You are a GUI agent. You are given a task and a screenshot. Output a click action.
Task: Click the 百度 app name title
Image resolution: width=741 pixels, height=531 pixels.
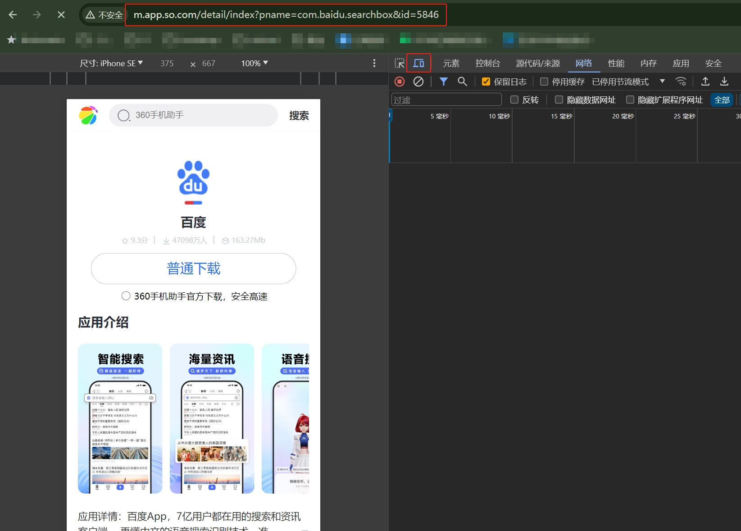[193, 222]
